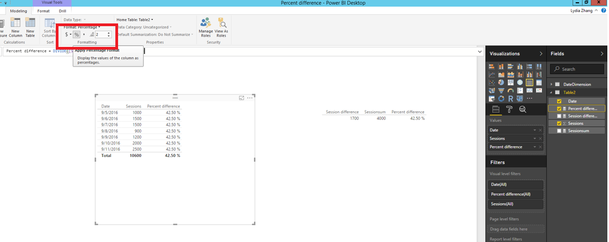The image size is (609, 242).
Task: Collapse the Table2 table
Action: tap(551, 92)
